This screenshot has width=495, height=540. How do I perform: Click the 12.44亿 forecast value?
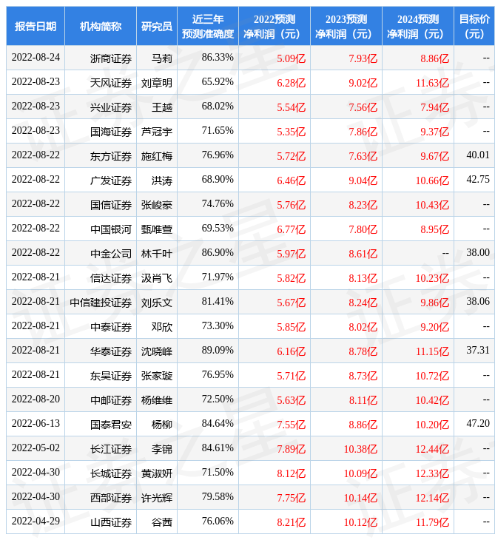coord(432,450)
